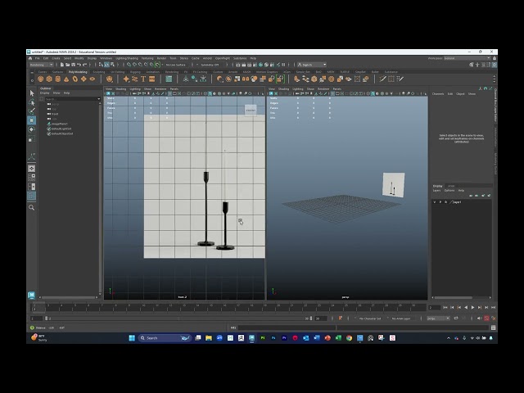Click the Channels menu in Channel Box
Image resolution: width=524 pixels, height=393 pixels.
click(438, 94)
